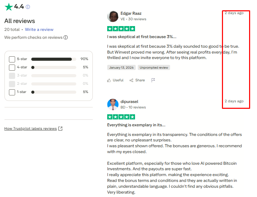Click dipurasel's five-star rating graphic
This screenshot has width=257, height=197.
121,117
